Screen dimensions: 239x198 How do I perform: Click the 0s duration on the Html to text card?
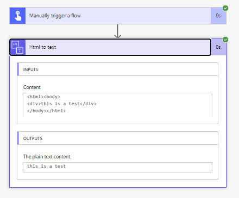(218, 47)
